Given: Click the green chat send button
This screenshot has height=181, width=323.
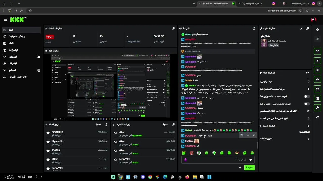Looking at the screenshot, I should tap(249, 168).
